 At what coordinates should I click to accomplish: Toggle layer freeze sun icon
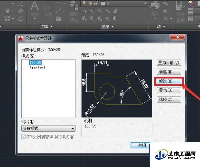[x=90, y=3]
